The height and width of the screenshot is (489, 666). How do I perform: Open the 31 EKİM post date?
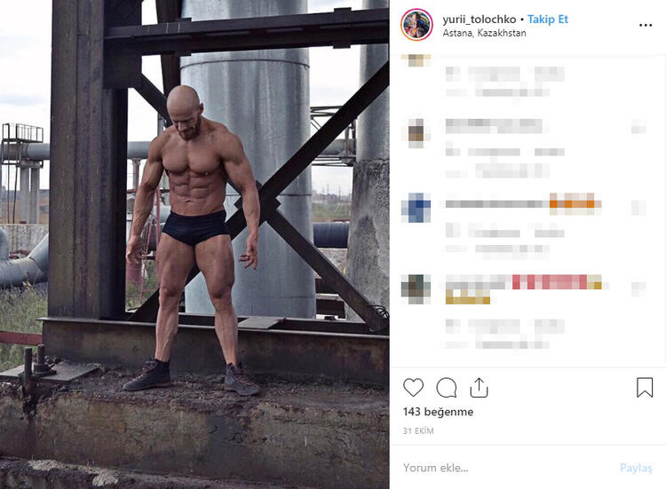pyautogui.click(x=418, y=430)
